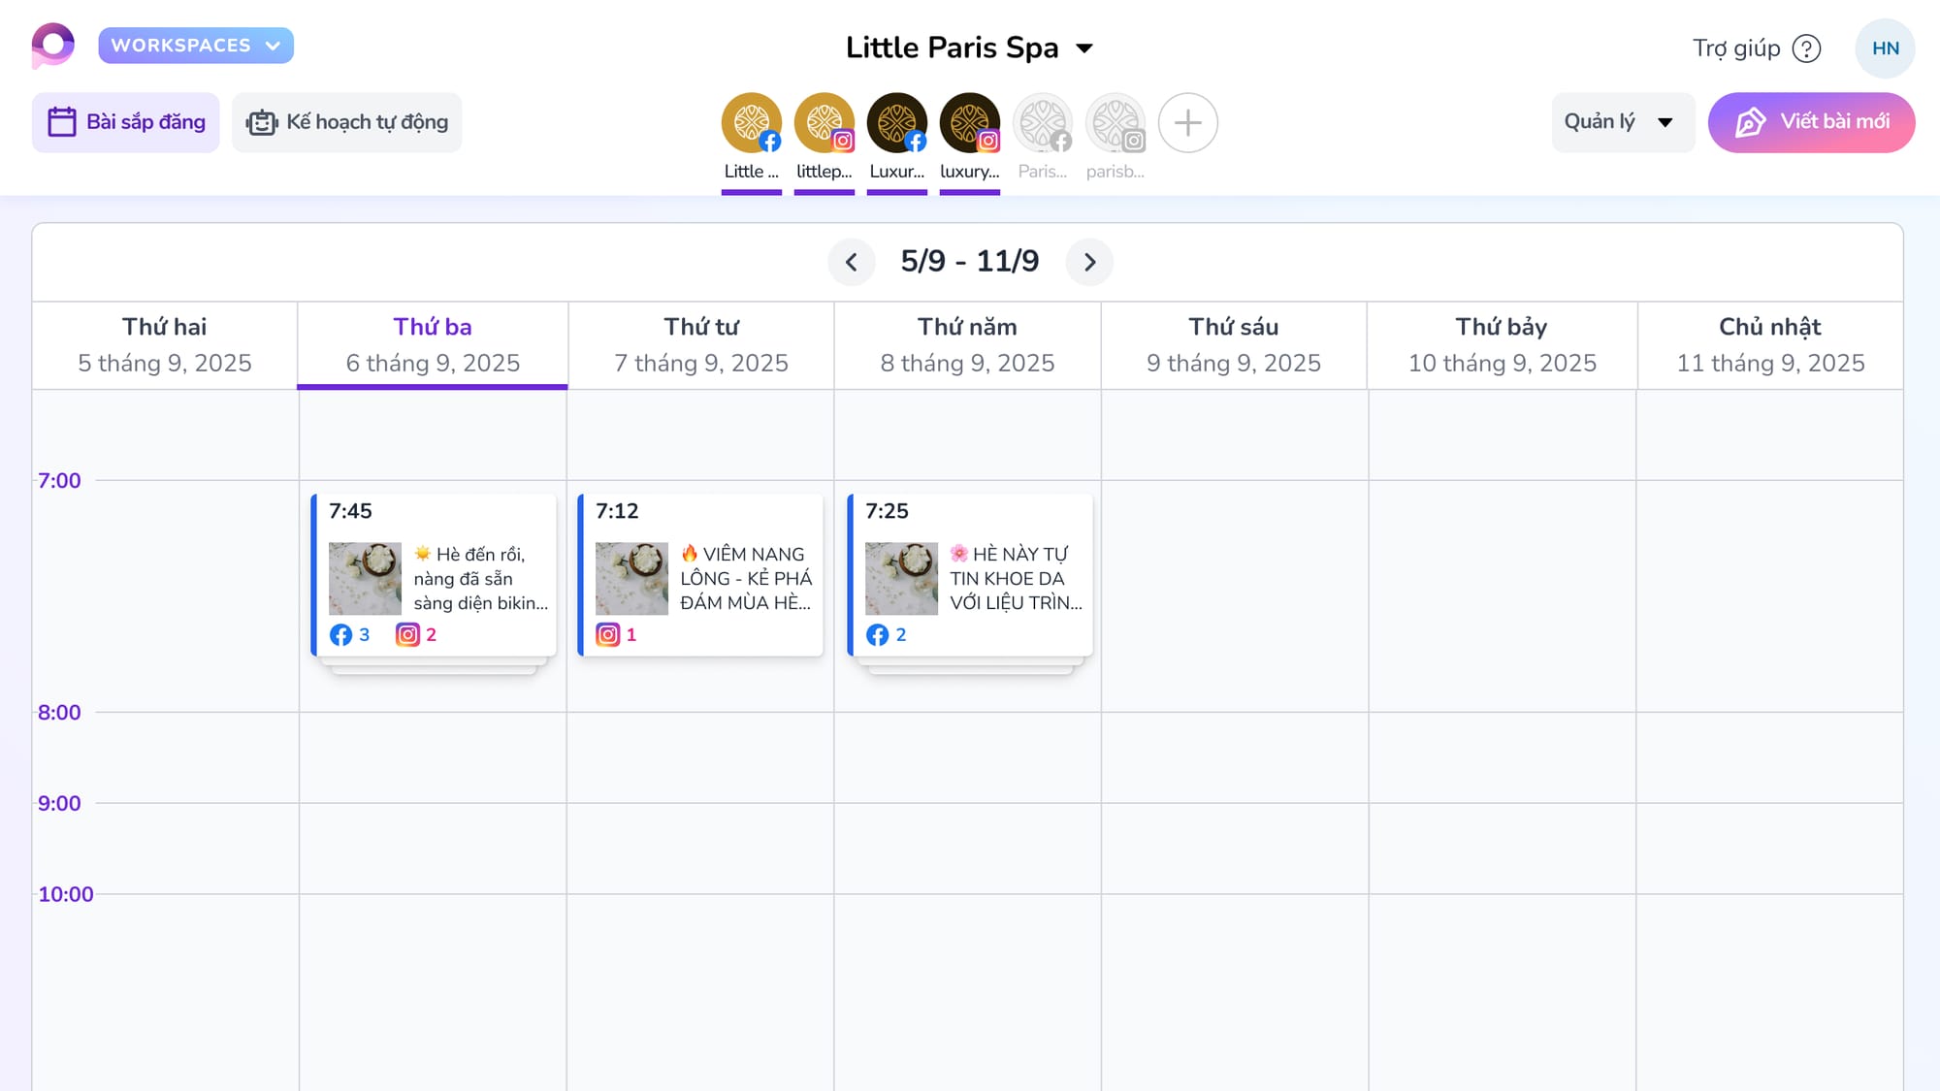Click the 10:00 time row label
This screenshot has height=1091, width=1940.
pos(66,894)
